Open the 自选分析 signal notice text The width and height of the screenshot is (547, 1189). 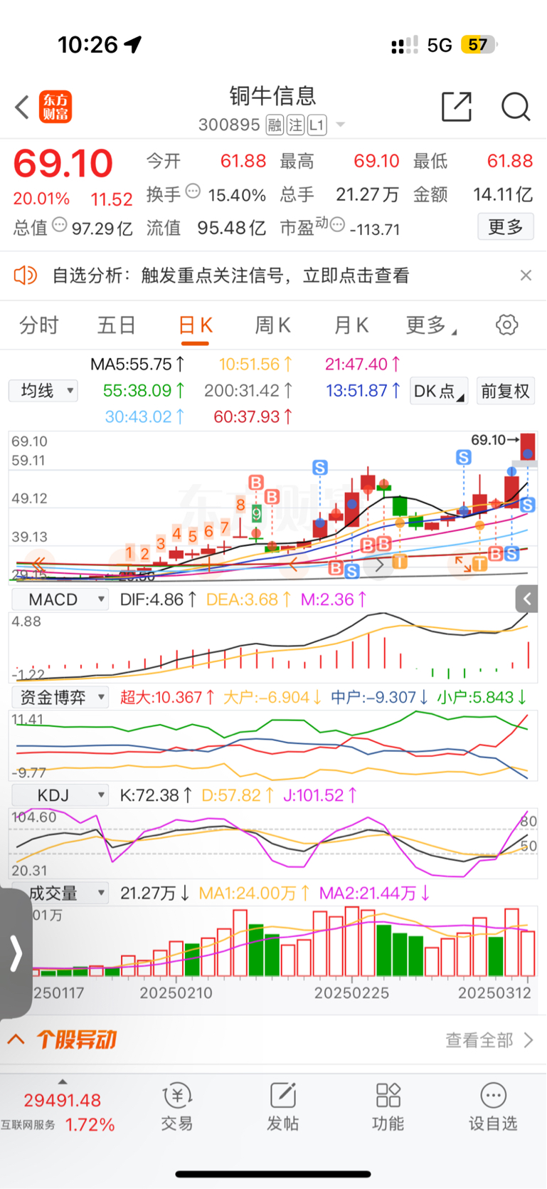point(231,276)
